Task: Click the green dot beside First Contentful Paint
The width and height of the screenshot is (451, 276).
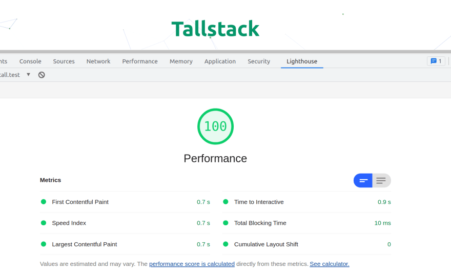Action: click(x=44, y=202)
